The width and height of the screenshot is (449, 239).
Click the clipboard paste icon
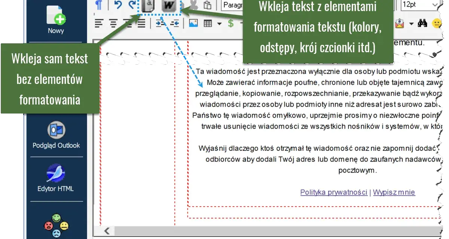tap(207, 5)
